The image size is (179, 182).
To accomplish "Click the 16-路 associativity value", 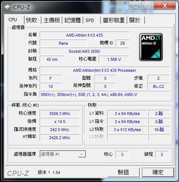I will pyautogui.click(x=159, y=130).
